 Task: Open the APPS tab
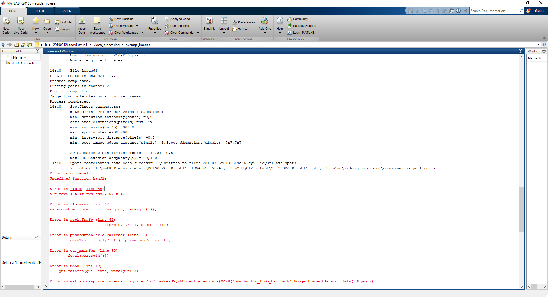(67, 11)
